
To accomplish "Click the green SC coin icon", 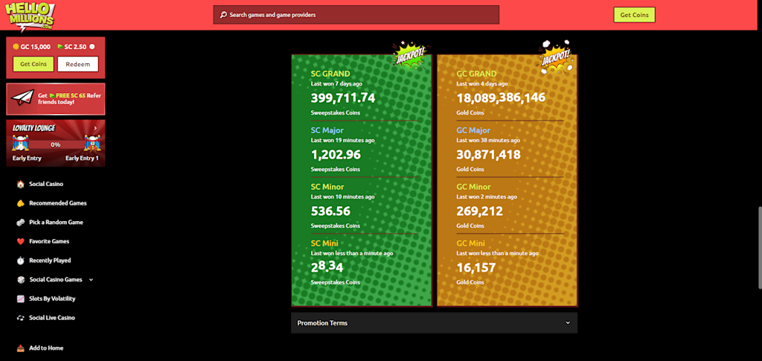I will click(x=60, y=47).
